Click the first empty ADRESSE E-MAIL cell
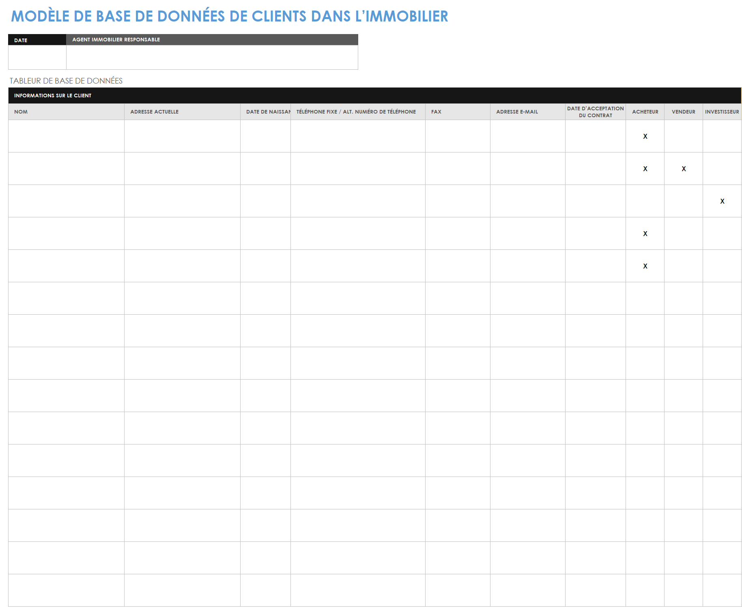The image size is (742, 610). [x=527, y=136]
